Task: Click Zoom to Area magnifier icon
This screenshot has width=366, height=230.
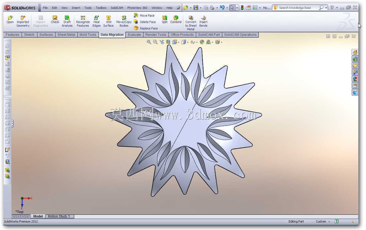Action: 155,42
